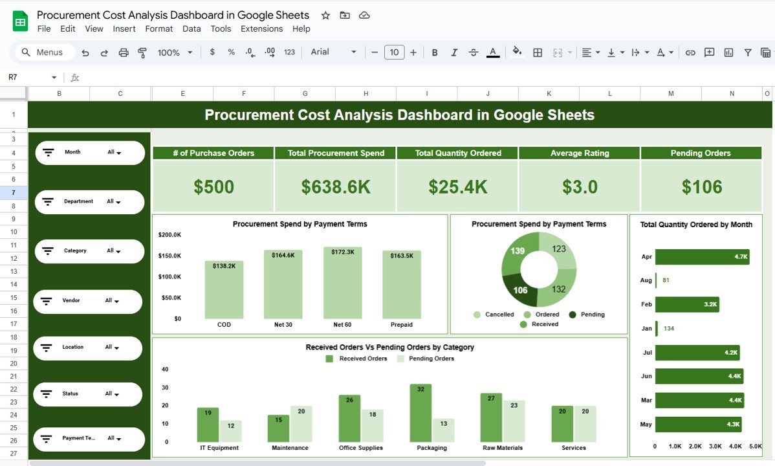Click the increase font size plus button
Image resolution: width=775 pixels, height=466 pixels.
(413, 52)
